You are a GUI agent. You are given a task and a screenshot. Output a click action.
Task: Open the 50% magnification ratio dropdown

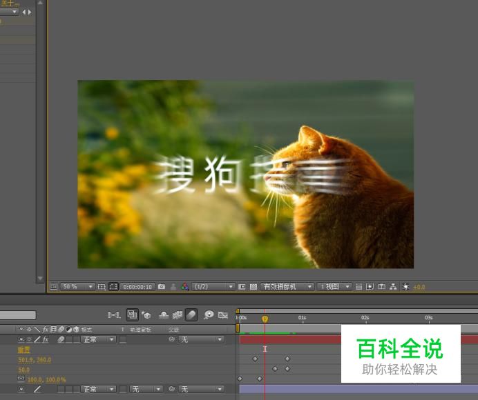(77, 286)
